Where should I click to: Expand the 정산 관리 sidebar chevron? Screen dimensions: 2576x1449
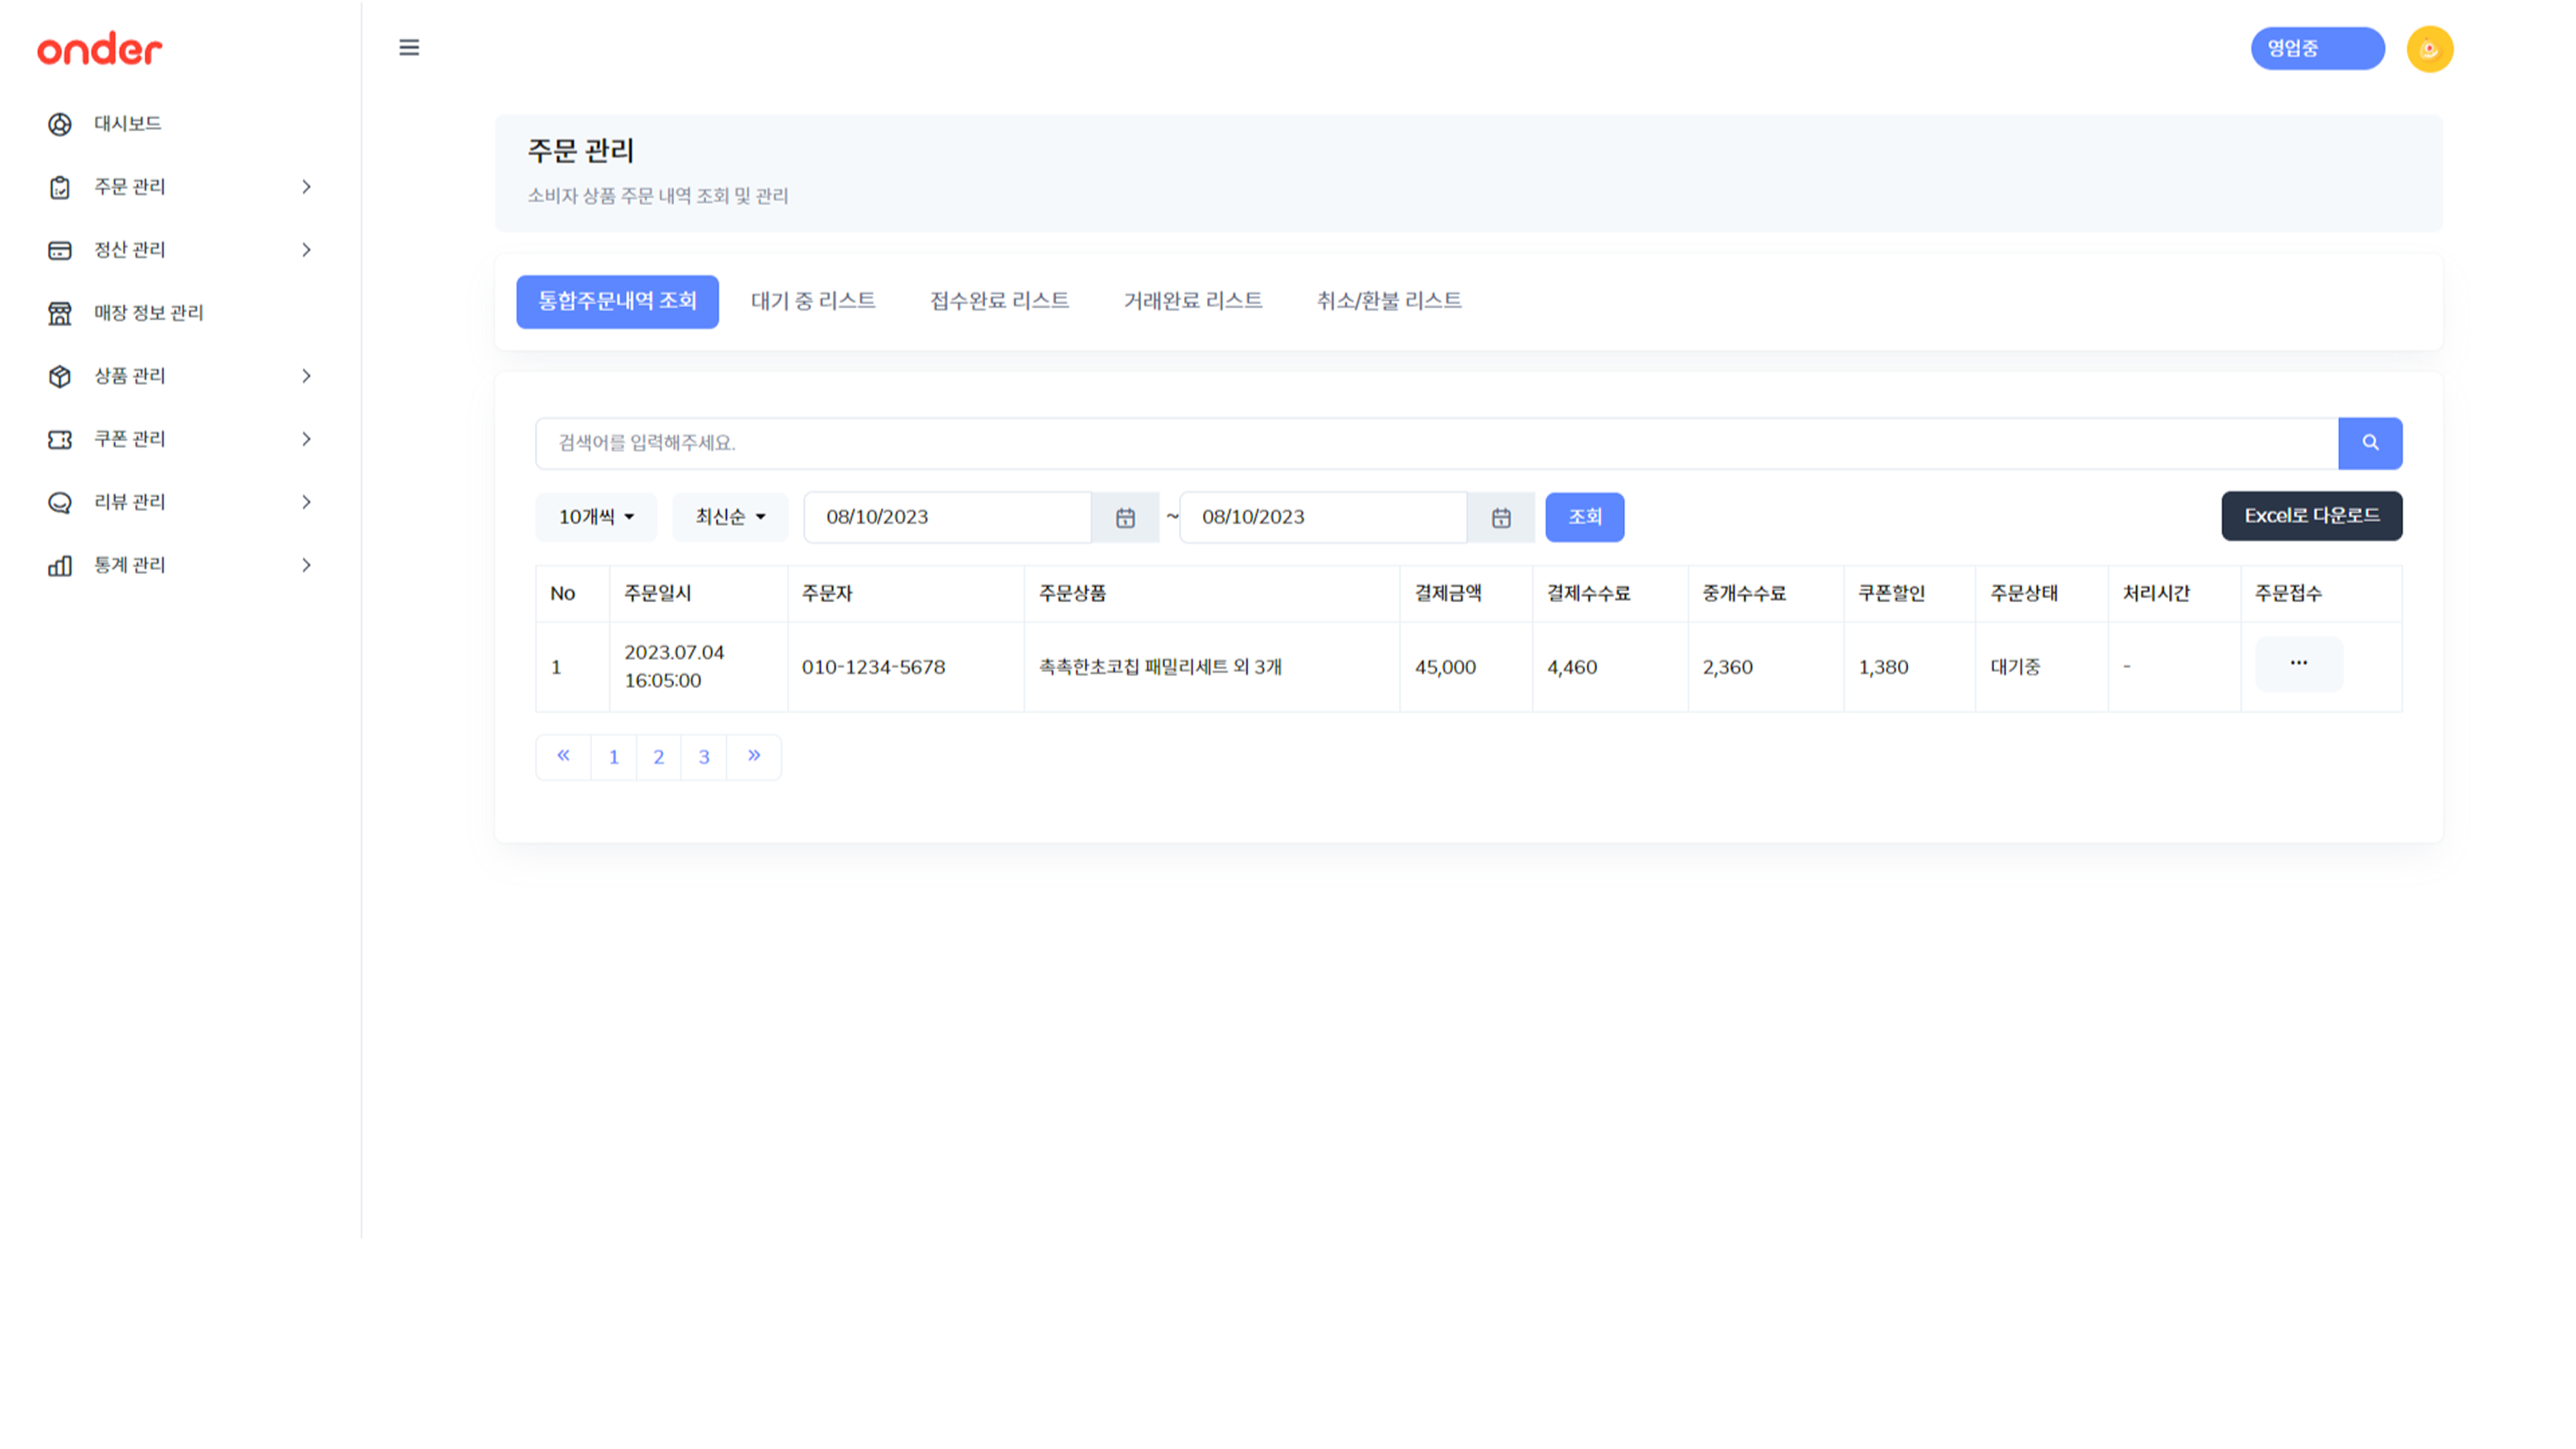[306, 250]
